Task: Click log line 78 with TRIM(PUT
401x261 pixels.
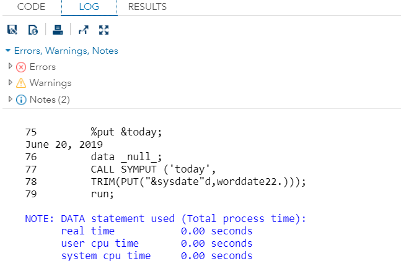Action: tap(165, 182)
